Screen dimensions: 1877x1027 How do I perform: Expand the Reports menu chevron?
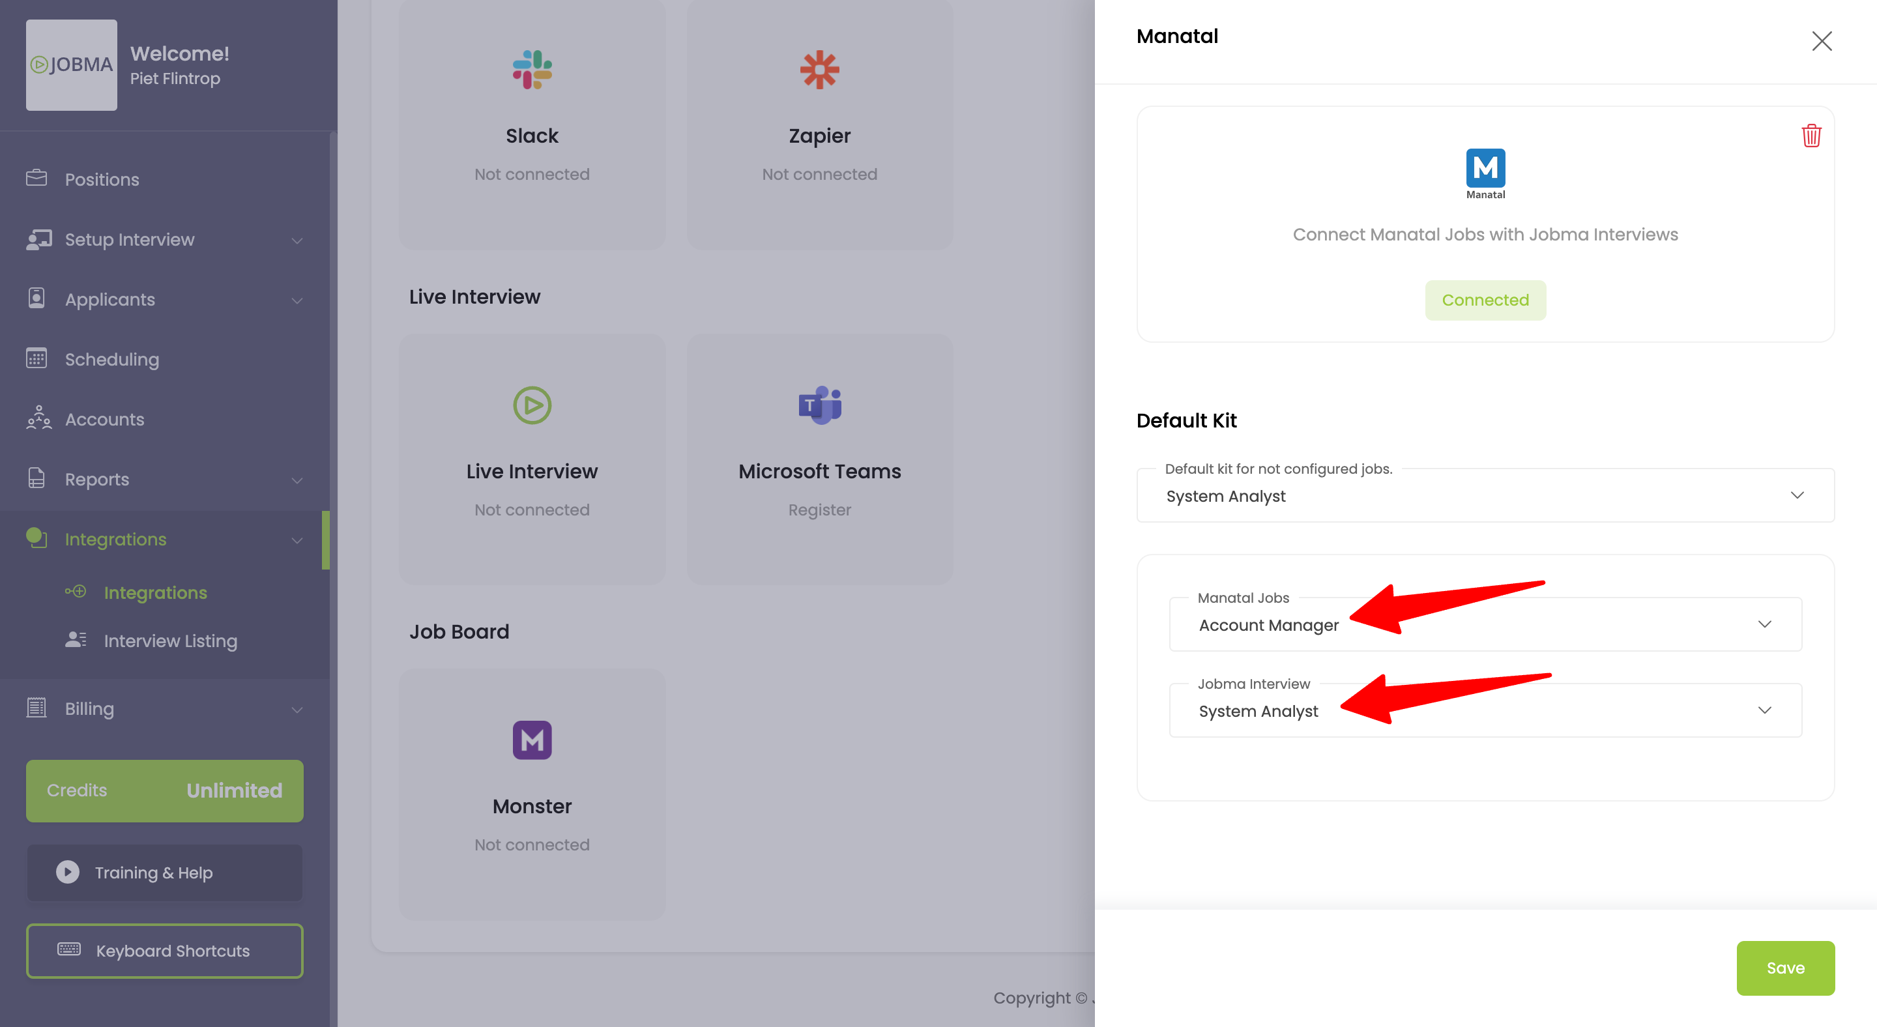click(x=297, y=480)
